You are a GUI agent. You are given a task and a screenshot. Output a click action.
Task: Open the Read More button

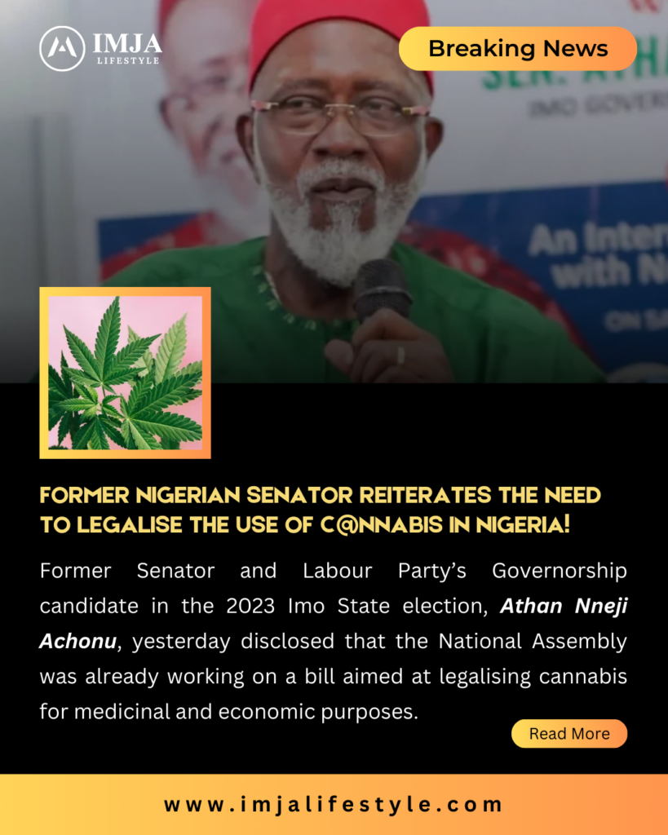[x=569, y=733]
